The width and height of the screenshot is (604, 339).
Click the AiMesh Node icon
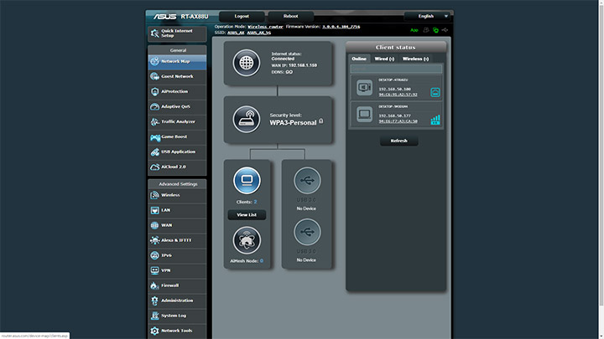tap(247, 240)
